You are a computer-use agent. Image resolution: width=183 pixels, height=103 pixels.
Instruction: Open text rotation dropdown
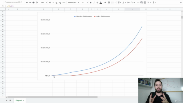pos(133,3)
